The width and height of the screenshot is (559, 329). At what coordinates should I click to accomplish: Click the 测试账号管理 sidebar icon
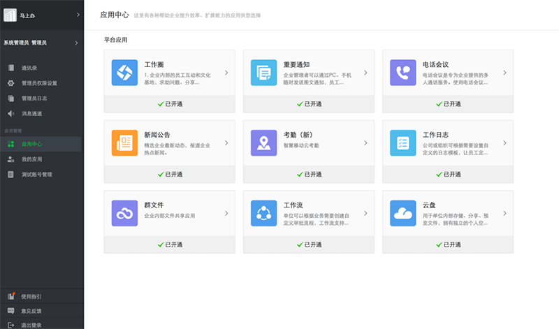pyautogui.click(x=11, y=175)
